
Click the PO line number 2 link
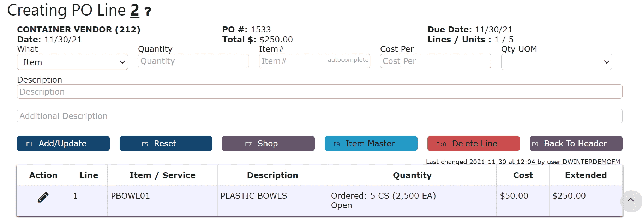135,11
